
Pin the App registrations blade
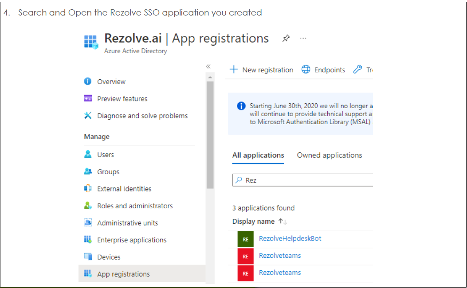(286, 38)
